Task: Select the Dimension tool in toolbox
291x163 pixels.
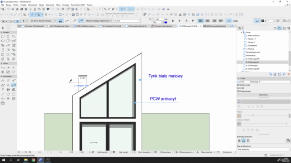Action: pos(3,81)
